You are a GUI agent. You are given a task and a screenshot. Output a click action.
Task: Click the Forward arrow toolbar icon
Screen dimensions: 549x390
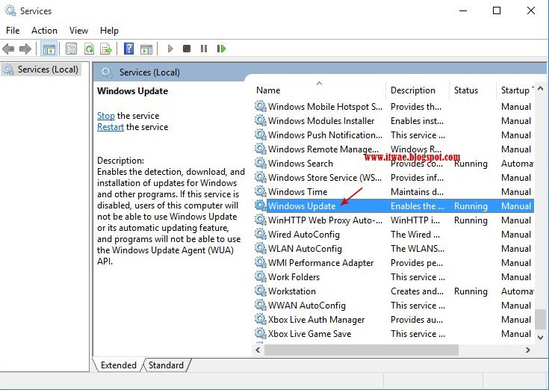pos(25,49)
